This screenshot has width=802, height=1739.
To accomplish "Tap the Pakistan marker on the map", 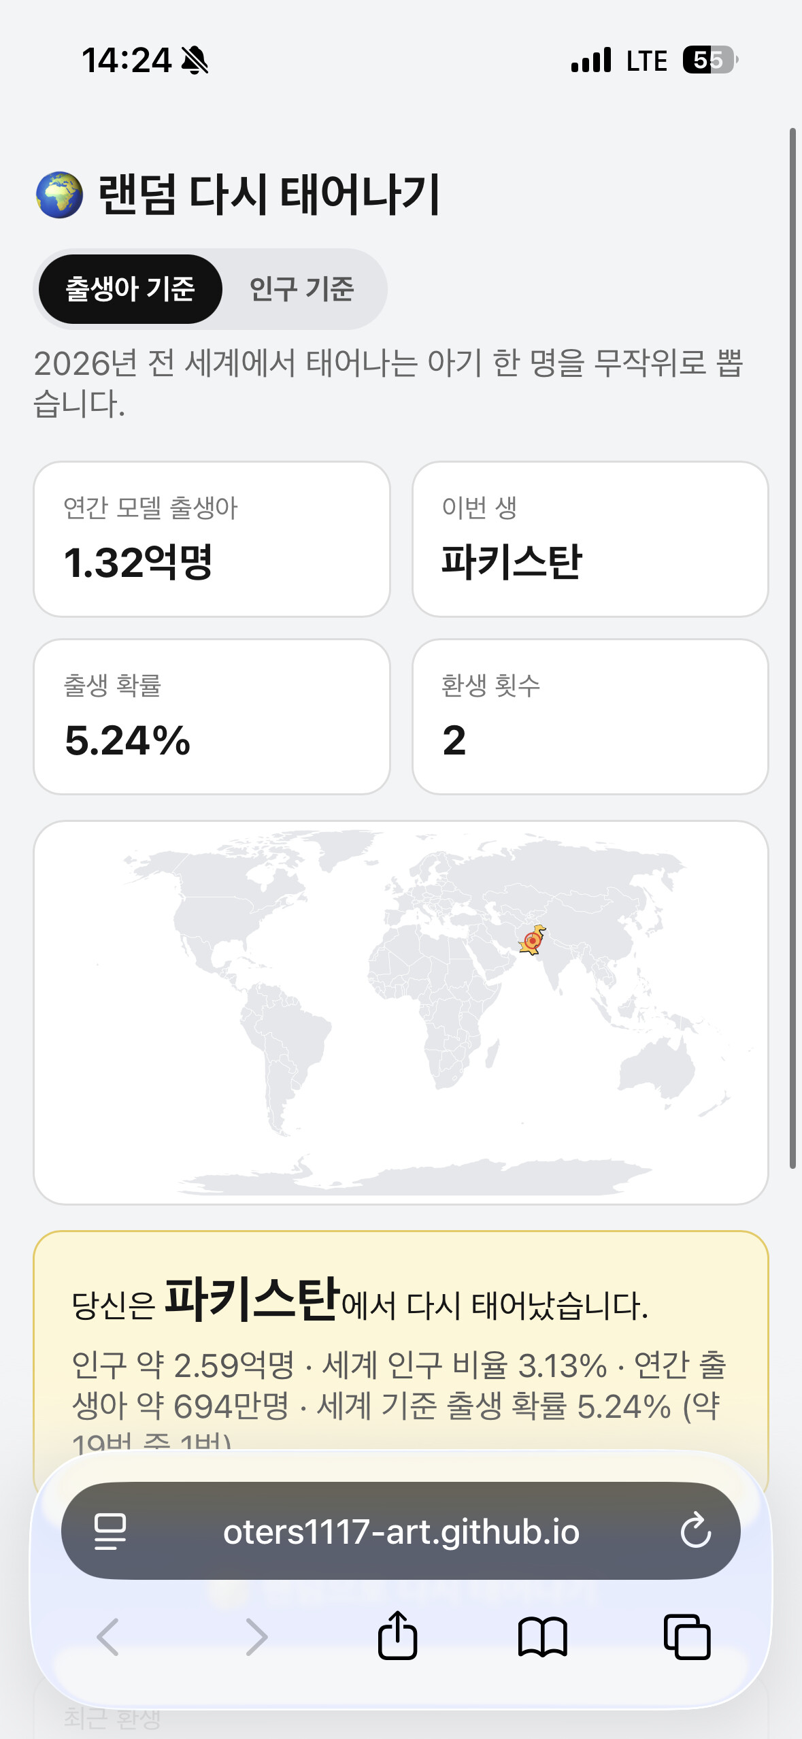I will tap(532, 940).
